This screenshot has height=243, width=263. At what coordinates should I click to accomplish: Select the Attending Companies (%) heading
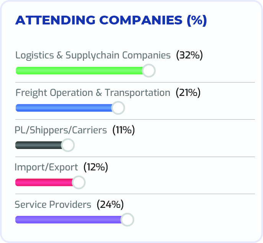pyautogui.click(x=111, y=20)
